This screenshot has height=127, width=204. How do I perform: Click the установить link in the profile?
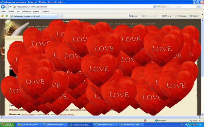coord(75,110)
